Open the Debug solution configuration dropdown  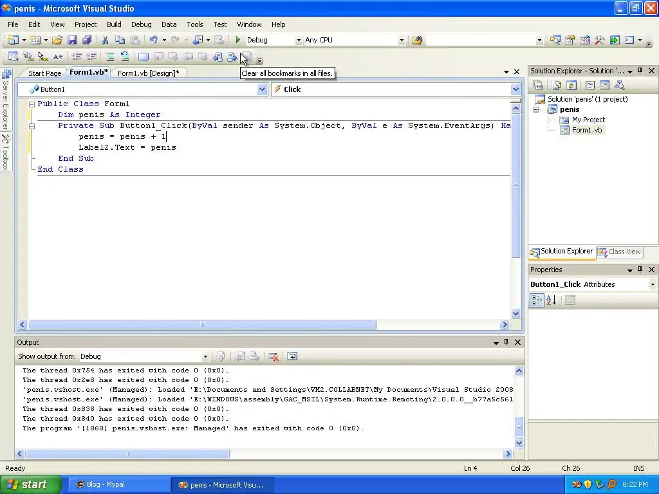(x=299, y=41)
